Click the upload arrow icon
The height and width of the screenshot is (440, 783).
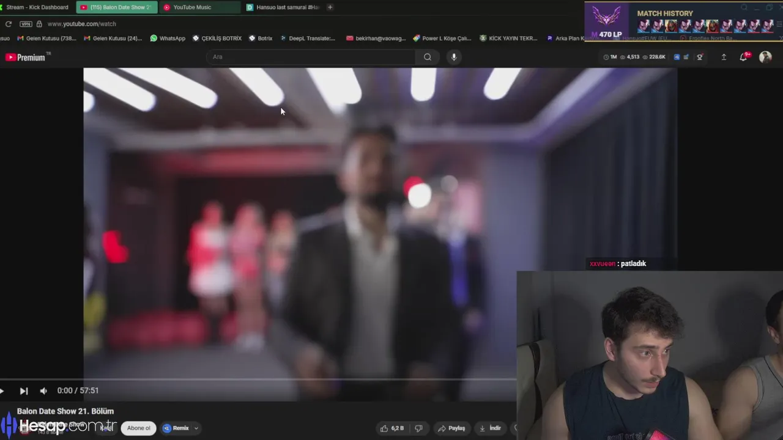pos(724,57)
